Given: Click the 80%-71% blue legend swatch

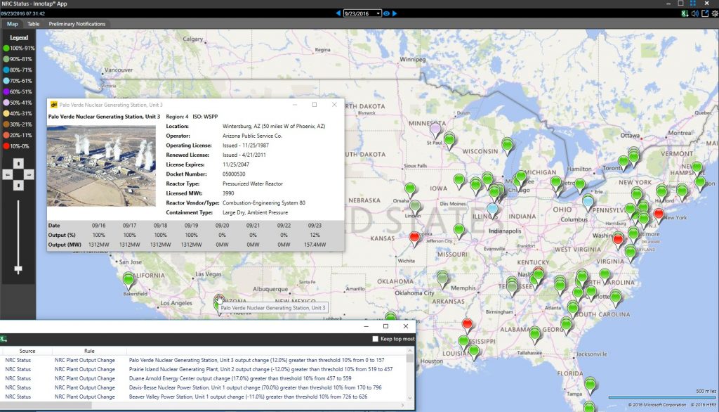Looking at the screenshot, I should 6,70.
